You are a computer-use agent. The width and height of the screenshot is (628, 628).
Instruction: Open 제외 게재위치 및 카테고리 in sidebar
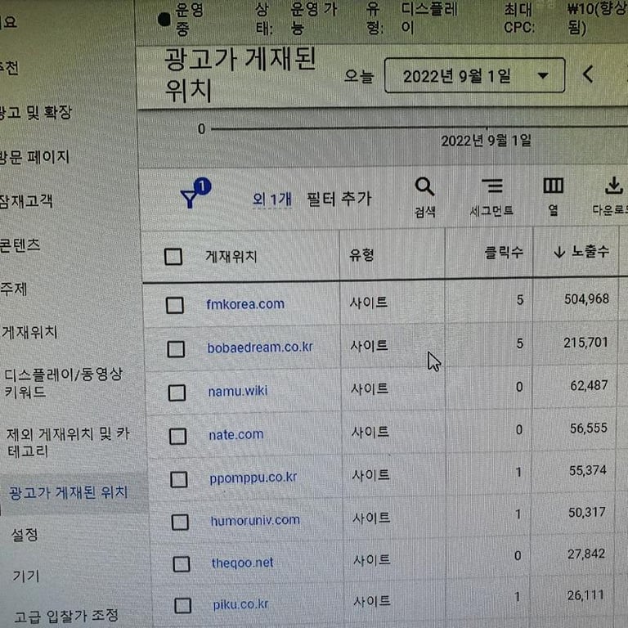(x=68, y=442)
